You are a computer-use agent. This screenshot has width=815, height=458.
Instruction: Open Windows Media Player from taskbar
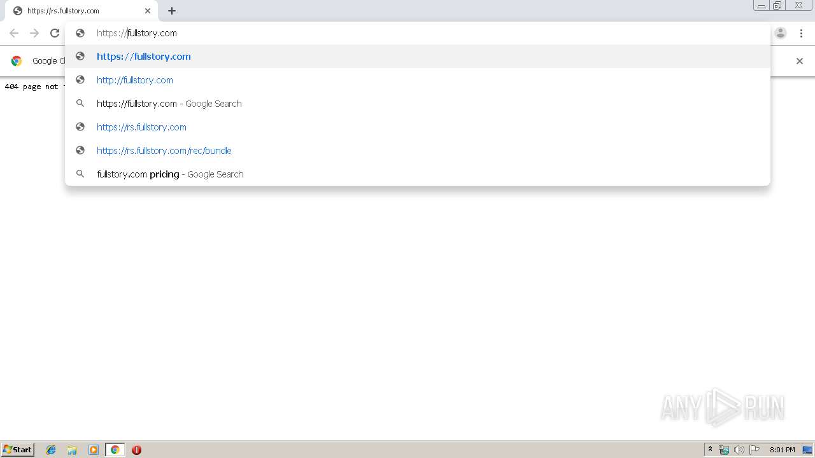94,450
